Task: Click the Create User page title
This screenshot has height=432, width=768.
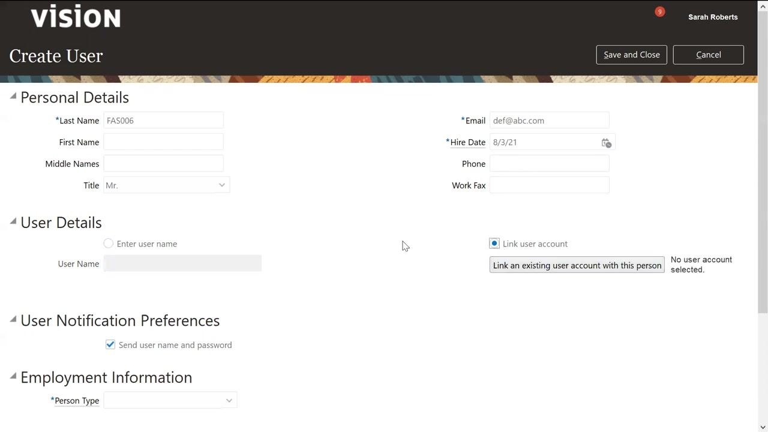Action: pos(56,56)
